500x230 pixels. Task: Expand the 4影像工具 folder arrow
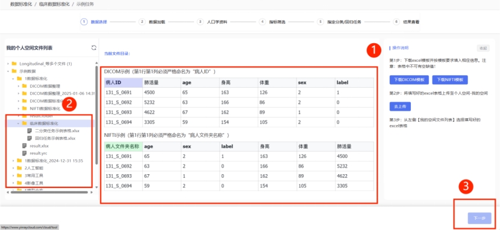point(13,183)
